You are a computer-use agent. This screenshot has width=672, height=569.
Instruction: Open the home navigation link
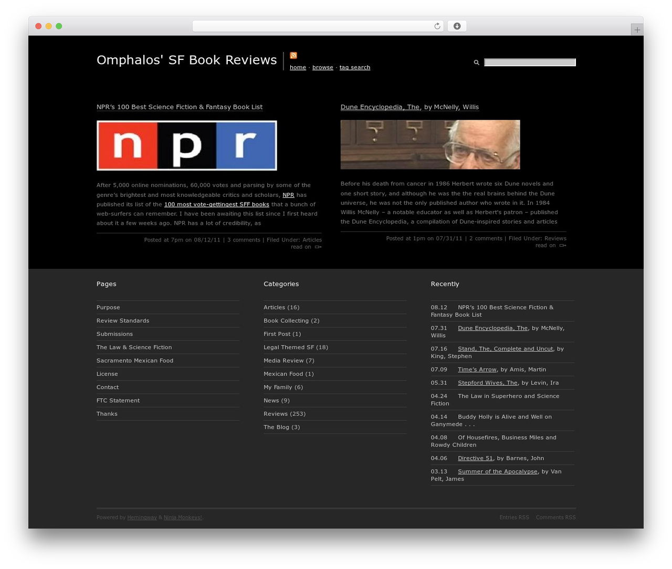click(298, 67)
